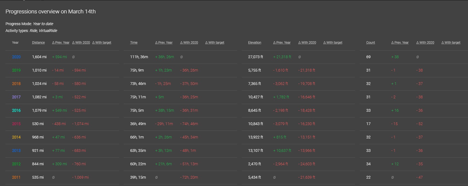
Task: Select the 2017 year label
Action: (16, 97)
